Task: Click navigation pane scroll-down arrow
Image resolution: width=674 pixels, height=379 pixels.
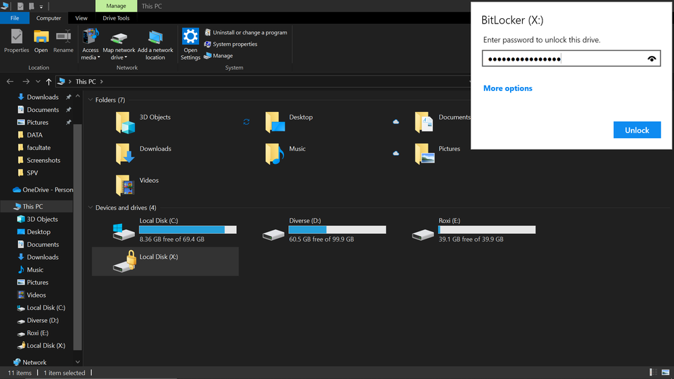Action: point(78,362)
